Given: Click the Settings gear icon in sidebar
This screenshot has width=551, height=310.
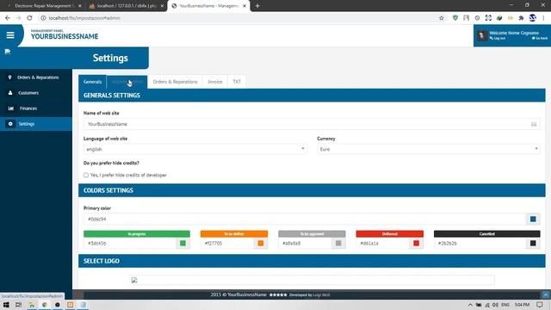Looking at the screenshot, I should (x=10, y=124).
